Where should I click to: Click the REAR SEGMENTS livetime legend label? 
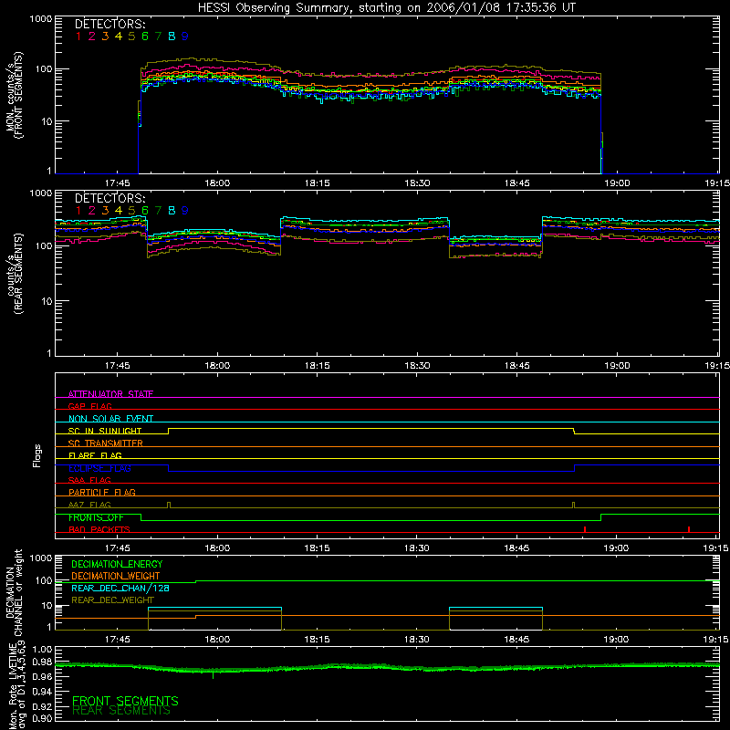pyautogui.click(x=121, y=711)
